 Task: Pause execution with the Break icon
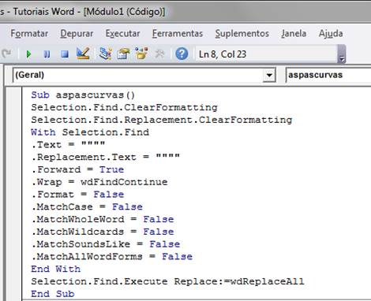pos(47,54)
